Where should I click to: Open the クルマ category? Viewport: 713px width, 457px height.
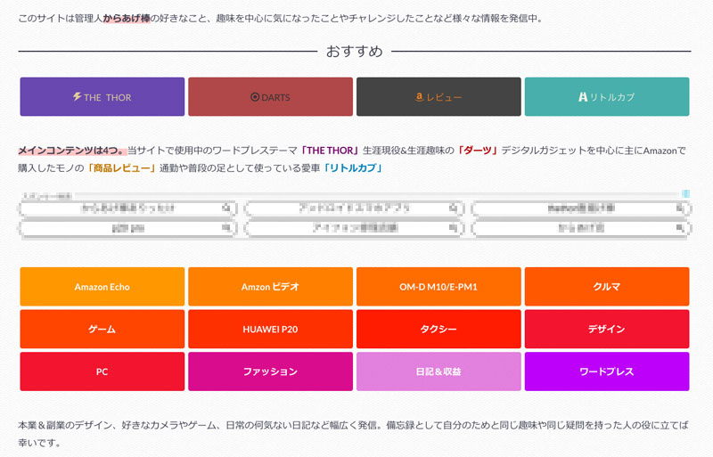[x=607, y=287]
